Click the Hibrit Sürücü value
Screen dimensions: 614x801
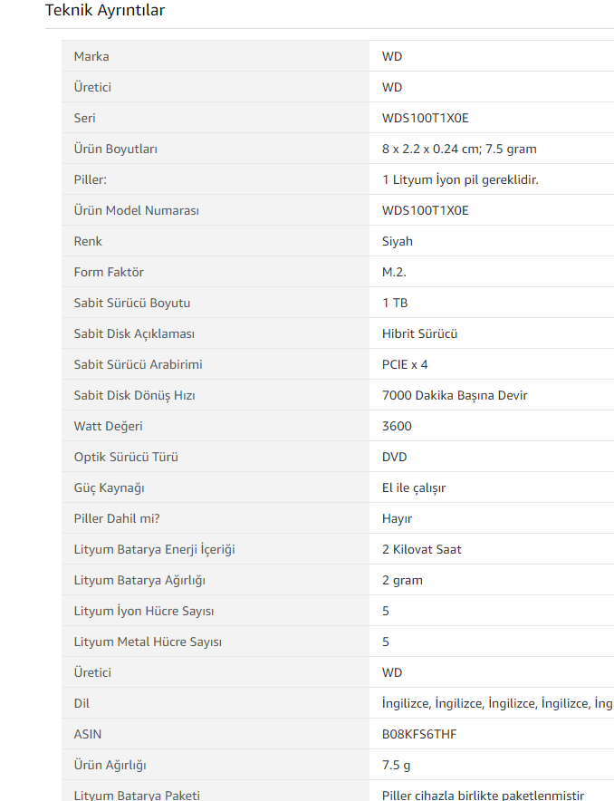coord(419,333)
